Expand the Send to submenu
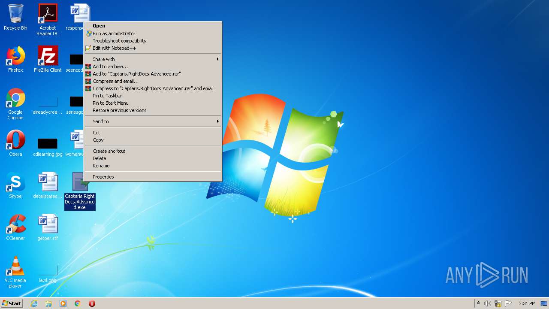 [153, 121]
